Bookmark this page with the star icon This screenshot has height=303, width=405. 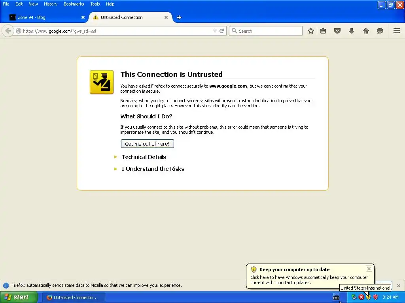(x=311, y=31)
